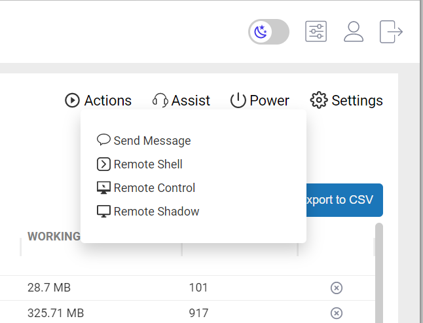Screen dimensions: 423x323
Task: Choose Send Message from dropdown
Action: 144,141
